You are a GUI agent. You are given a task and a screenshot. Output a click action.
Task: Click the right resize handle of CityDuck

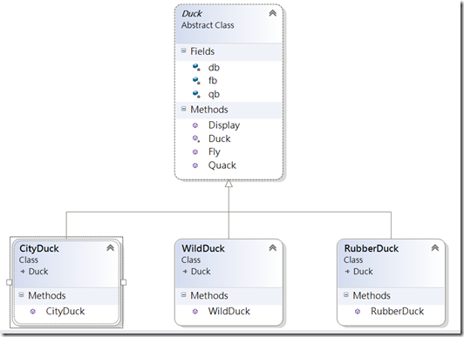pos(124,282)
